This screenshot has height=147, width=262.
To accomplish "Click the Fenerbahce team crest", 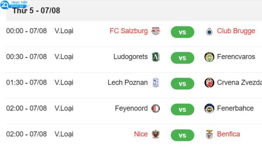I will [x=209, y=108].
